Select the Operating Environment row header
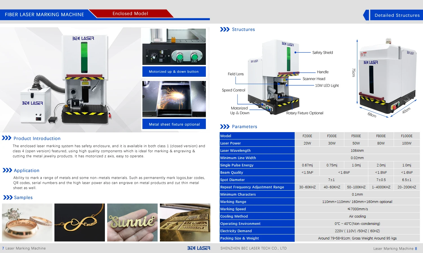The width and height of the screenshot is (423, 253). [x=257, y=223]
